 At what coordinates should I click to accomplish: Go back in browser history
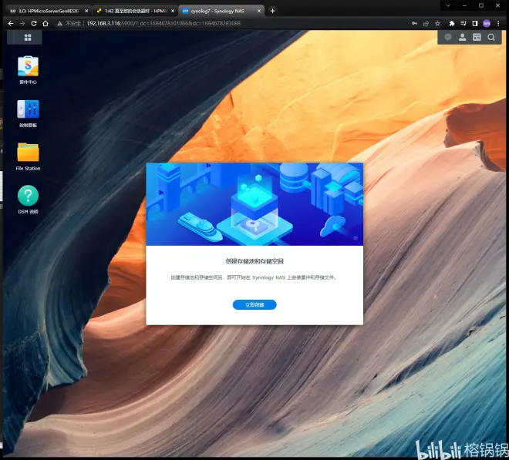pyautogui.click(x=11, y=23)
